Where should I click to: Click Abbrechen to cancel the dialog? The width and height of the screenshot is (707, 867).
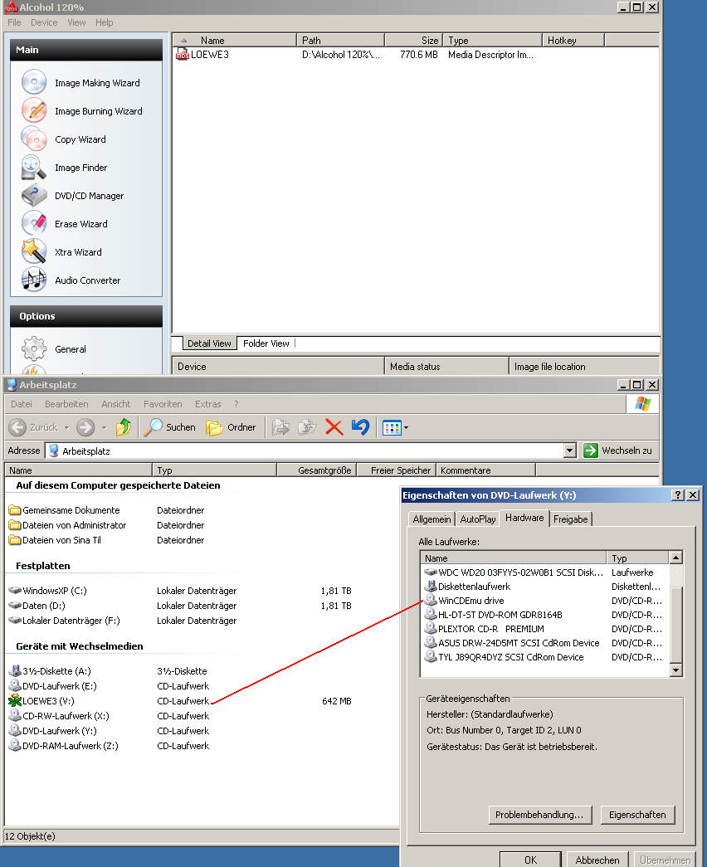pos(597,860)
